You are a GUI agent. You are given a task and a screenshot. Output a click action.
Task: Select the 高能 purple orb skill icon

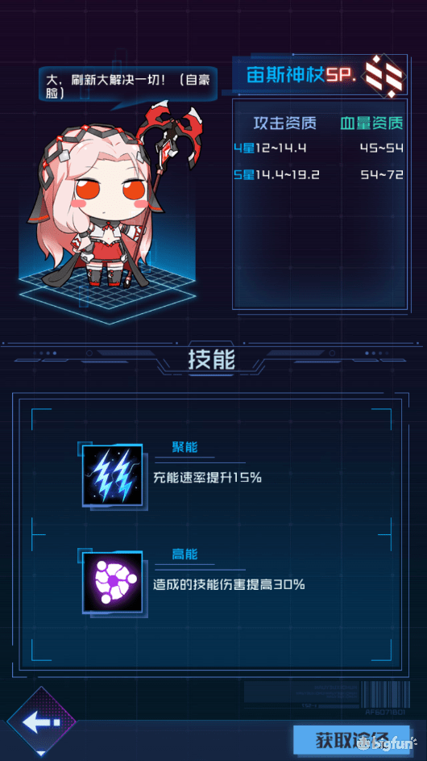(113, 581)
